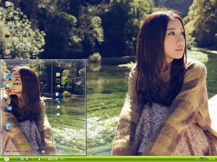Launch WinRAR from the start menu
Screen dimensions: 217x162
tap(15, 118)
